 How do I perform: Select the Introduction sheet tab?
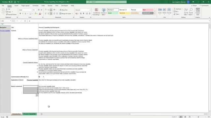[16, 114]
